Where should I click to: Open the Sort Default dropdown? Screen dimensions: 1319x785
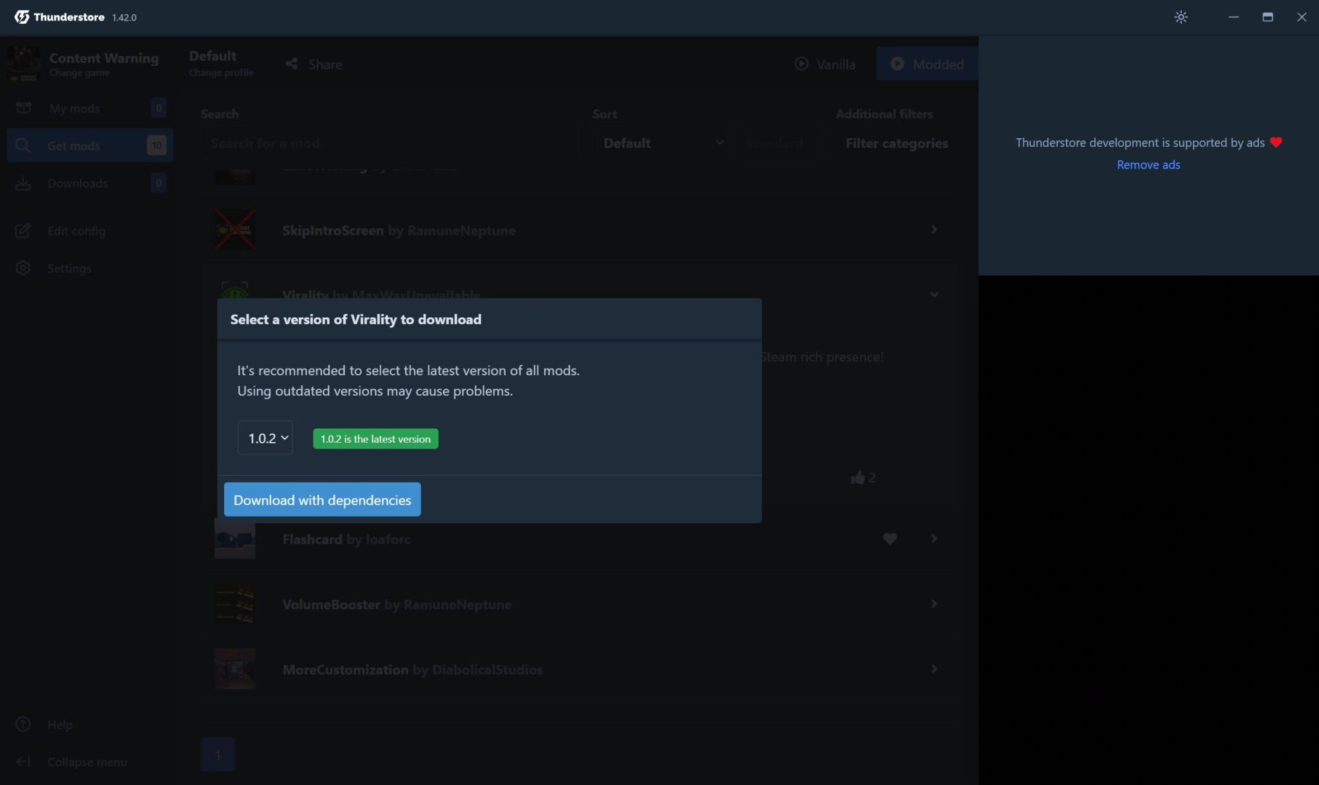(x=661, y=143)
